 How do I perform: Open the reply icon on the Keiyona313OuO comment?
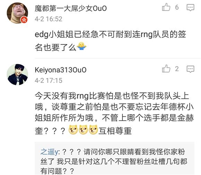click(190, 69)
